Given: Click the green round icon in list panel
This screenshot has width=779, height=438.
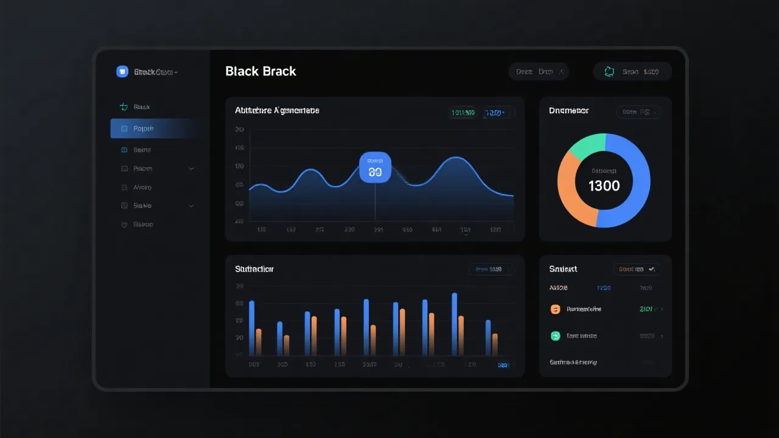Looking at the screenshot, I should tap(555, 336).
